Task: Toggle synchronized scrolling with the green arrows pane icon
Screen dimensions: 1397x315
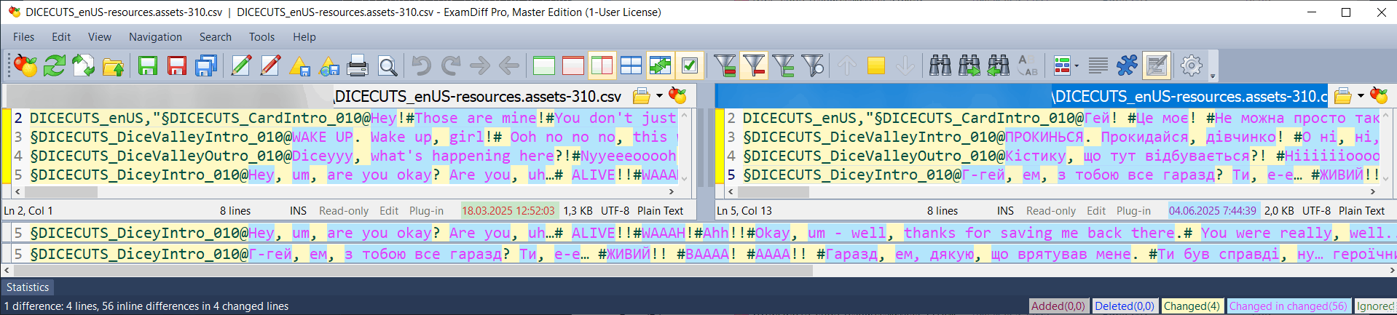Action: 661,66
